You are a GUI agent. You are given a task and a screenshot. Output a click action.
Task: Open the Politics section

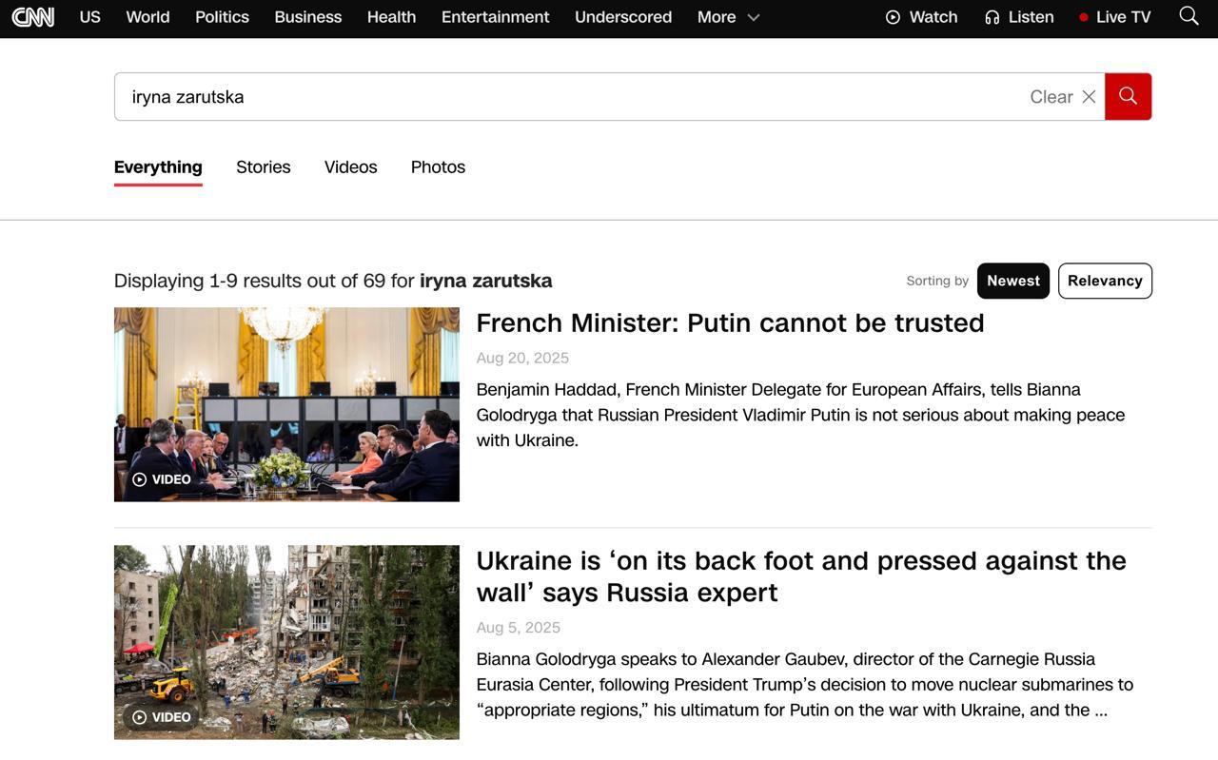pyautogui.click(x=222, y=17)
